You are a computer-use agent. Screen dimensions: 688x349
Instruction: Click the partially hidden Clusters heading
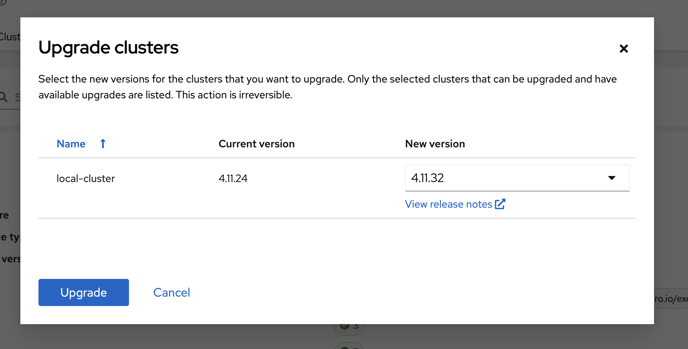tap(10, 37)
